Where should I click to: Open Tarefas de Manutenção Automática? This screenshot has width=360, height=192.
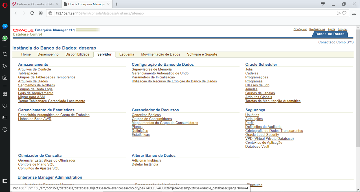click(x=273, y=101)
